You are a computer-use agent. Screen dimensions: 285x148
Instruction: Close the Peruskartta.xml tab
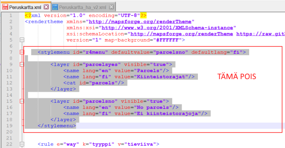(46, 7)
